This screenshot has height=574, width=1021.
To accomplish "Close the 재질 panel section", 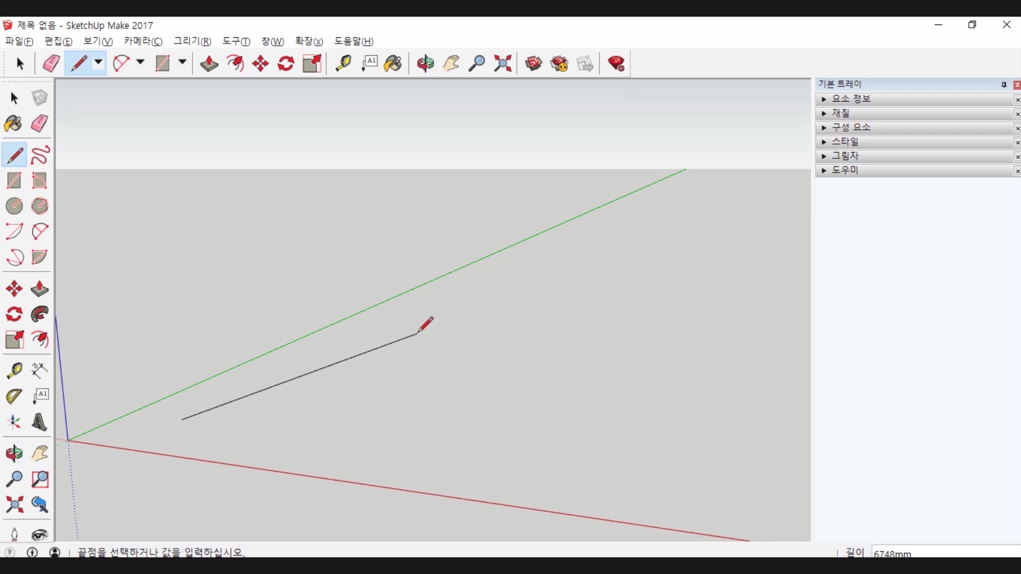I will (x=1017, y=114).
